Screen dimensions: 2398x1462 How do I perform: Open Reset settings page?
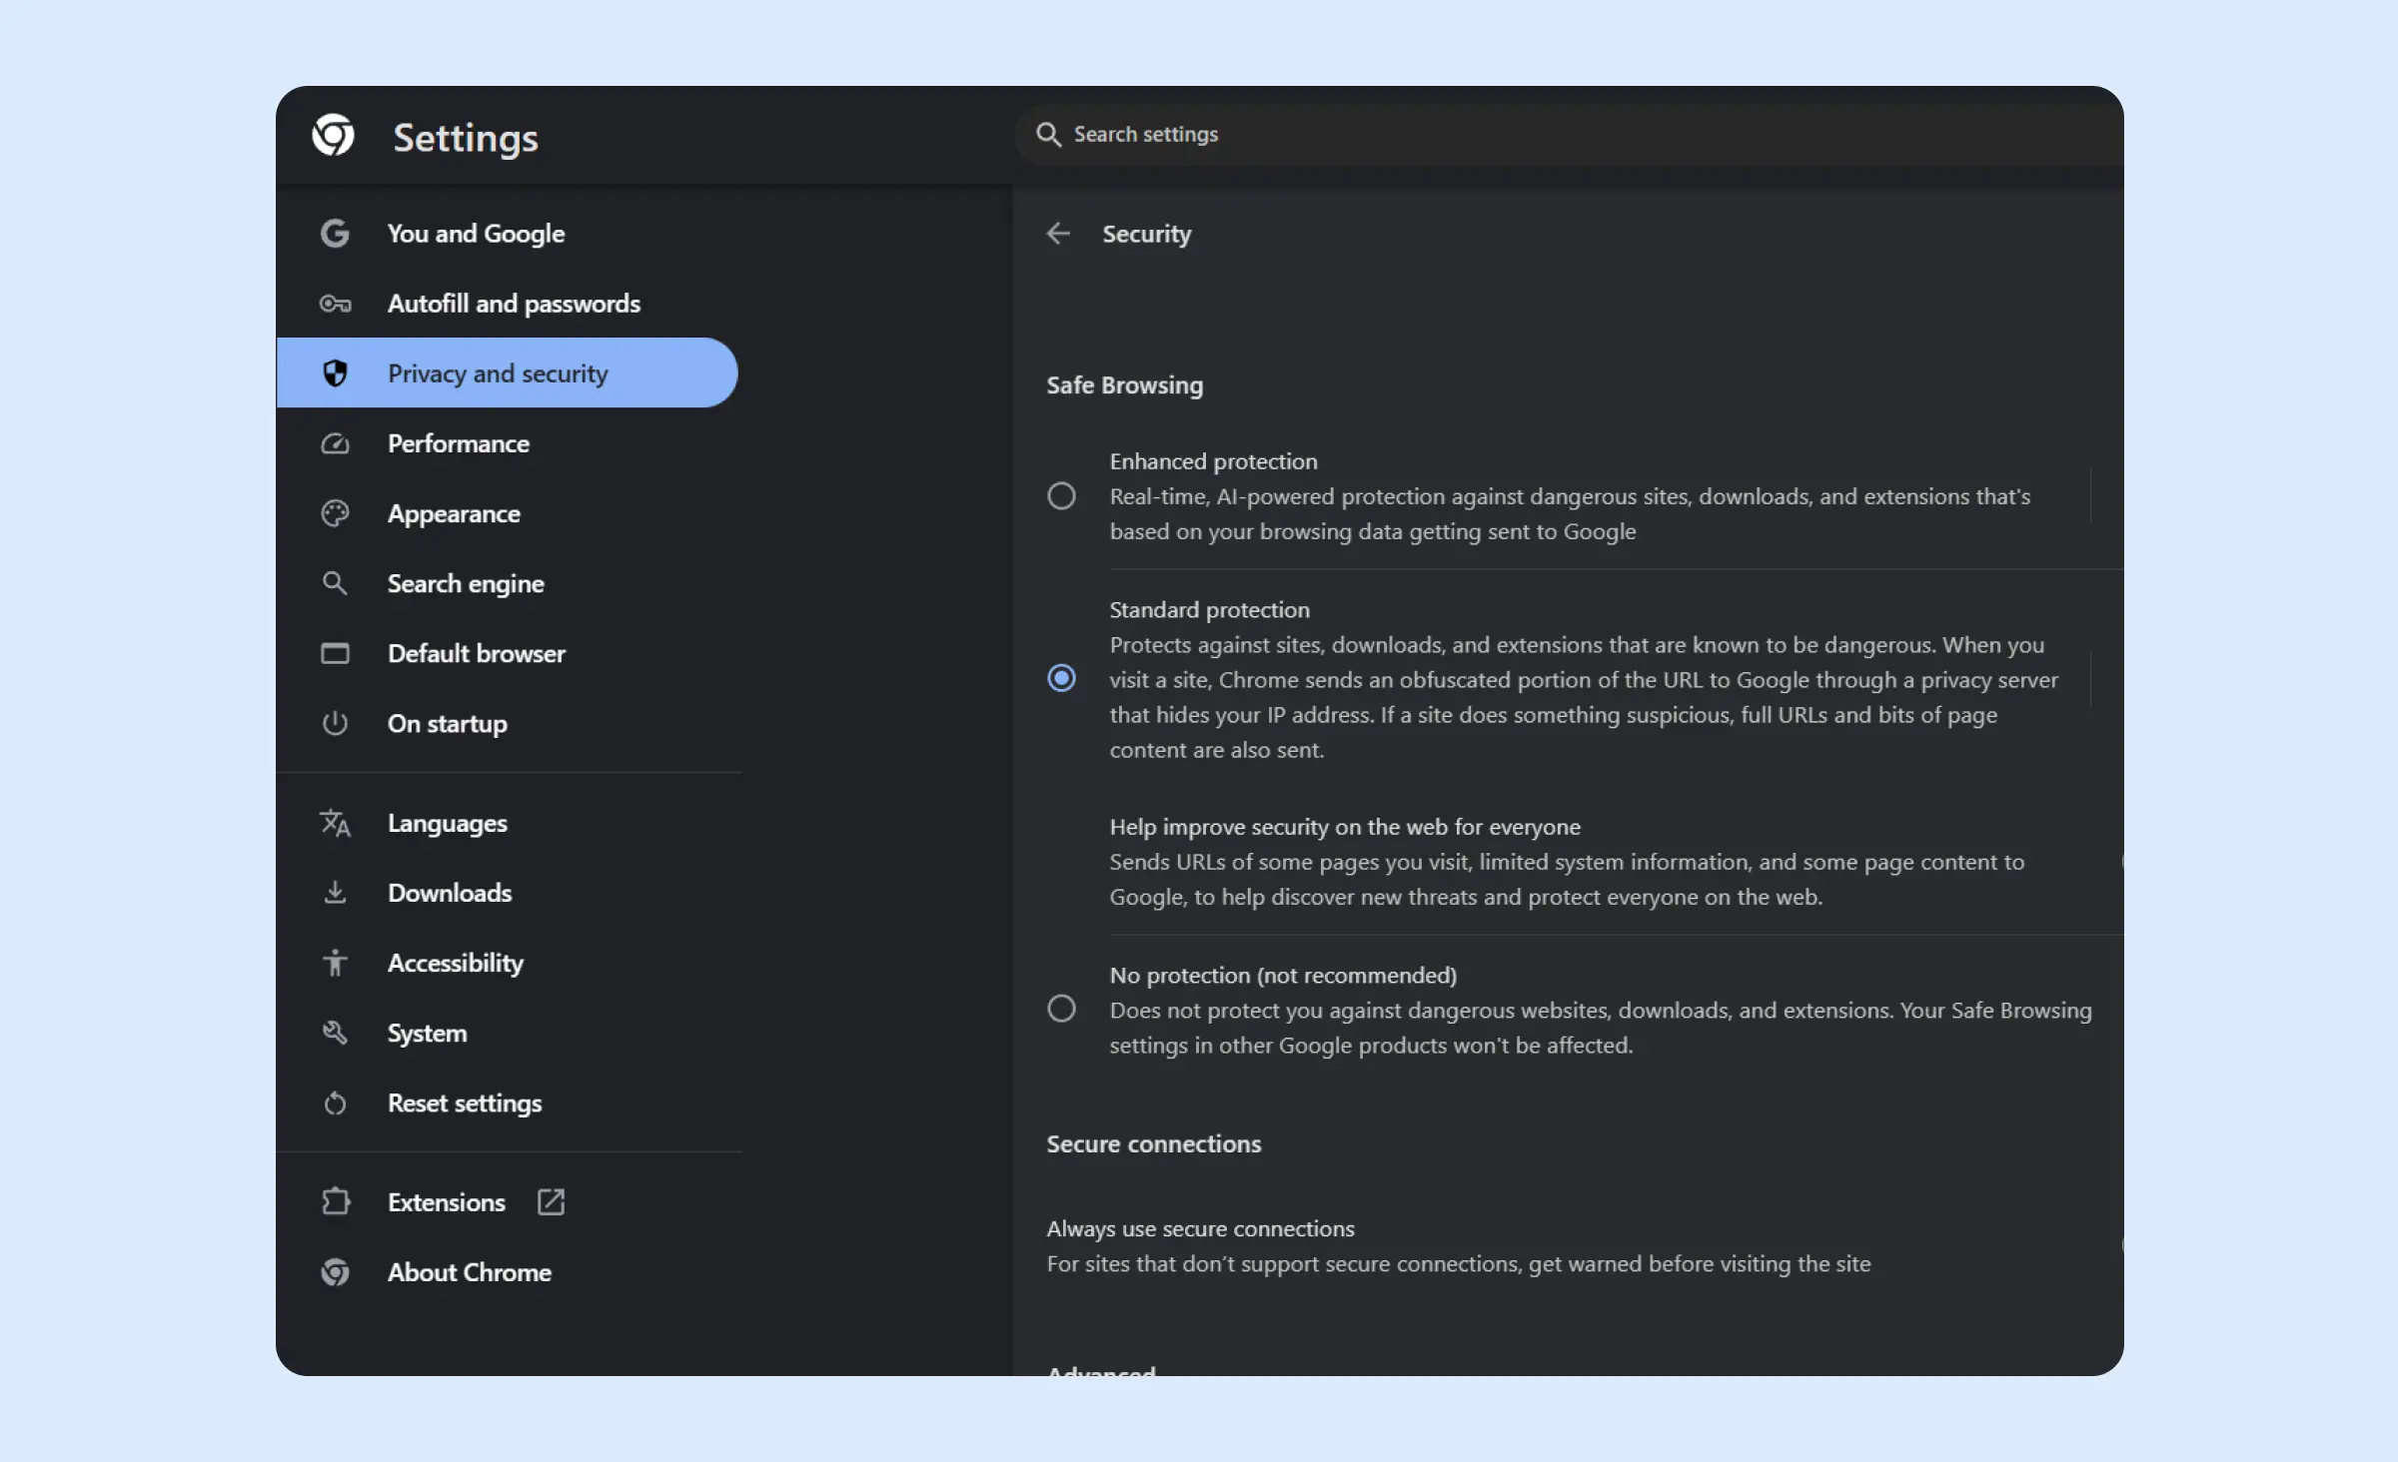508,1103
